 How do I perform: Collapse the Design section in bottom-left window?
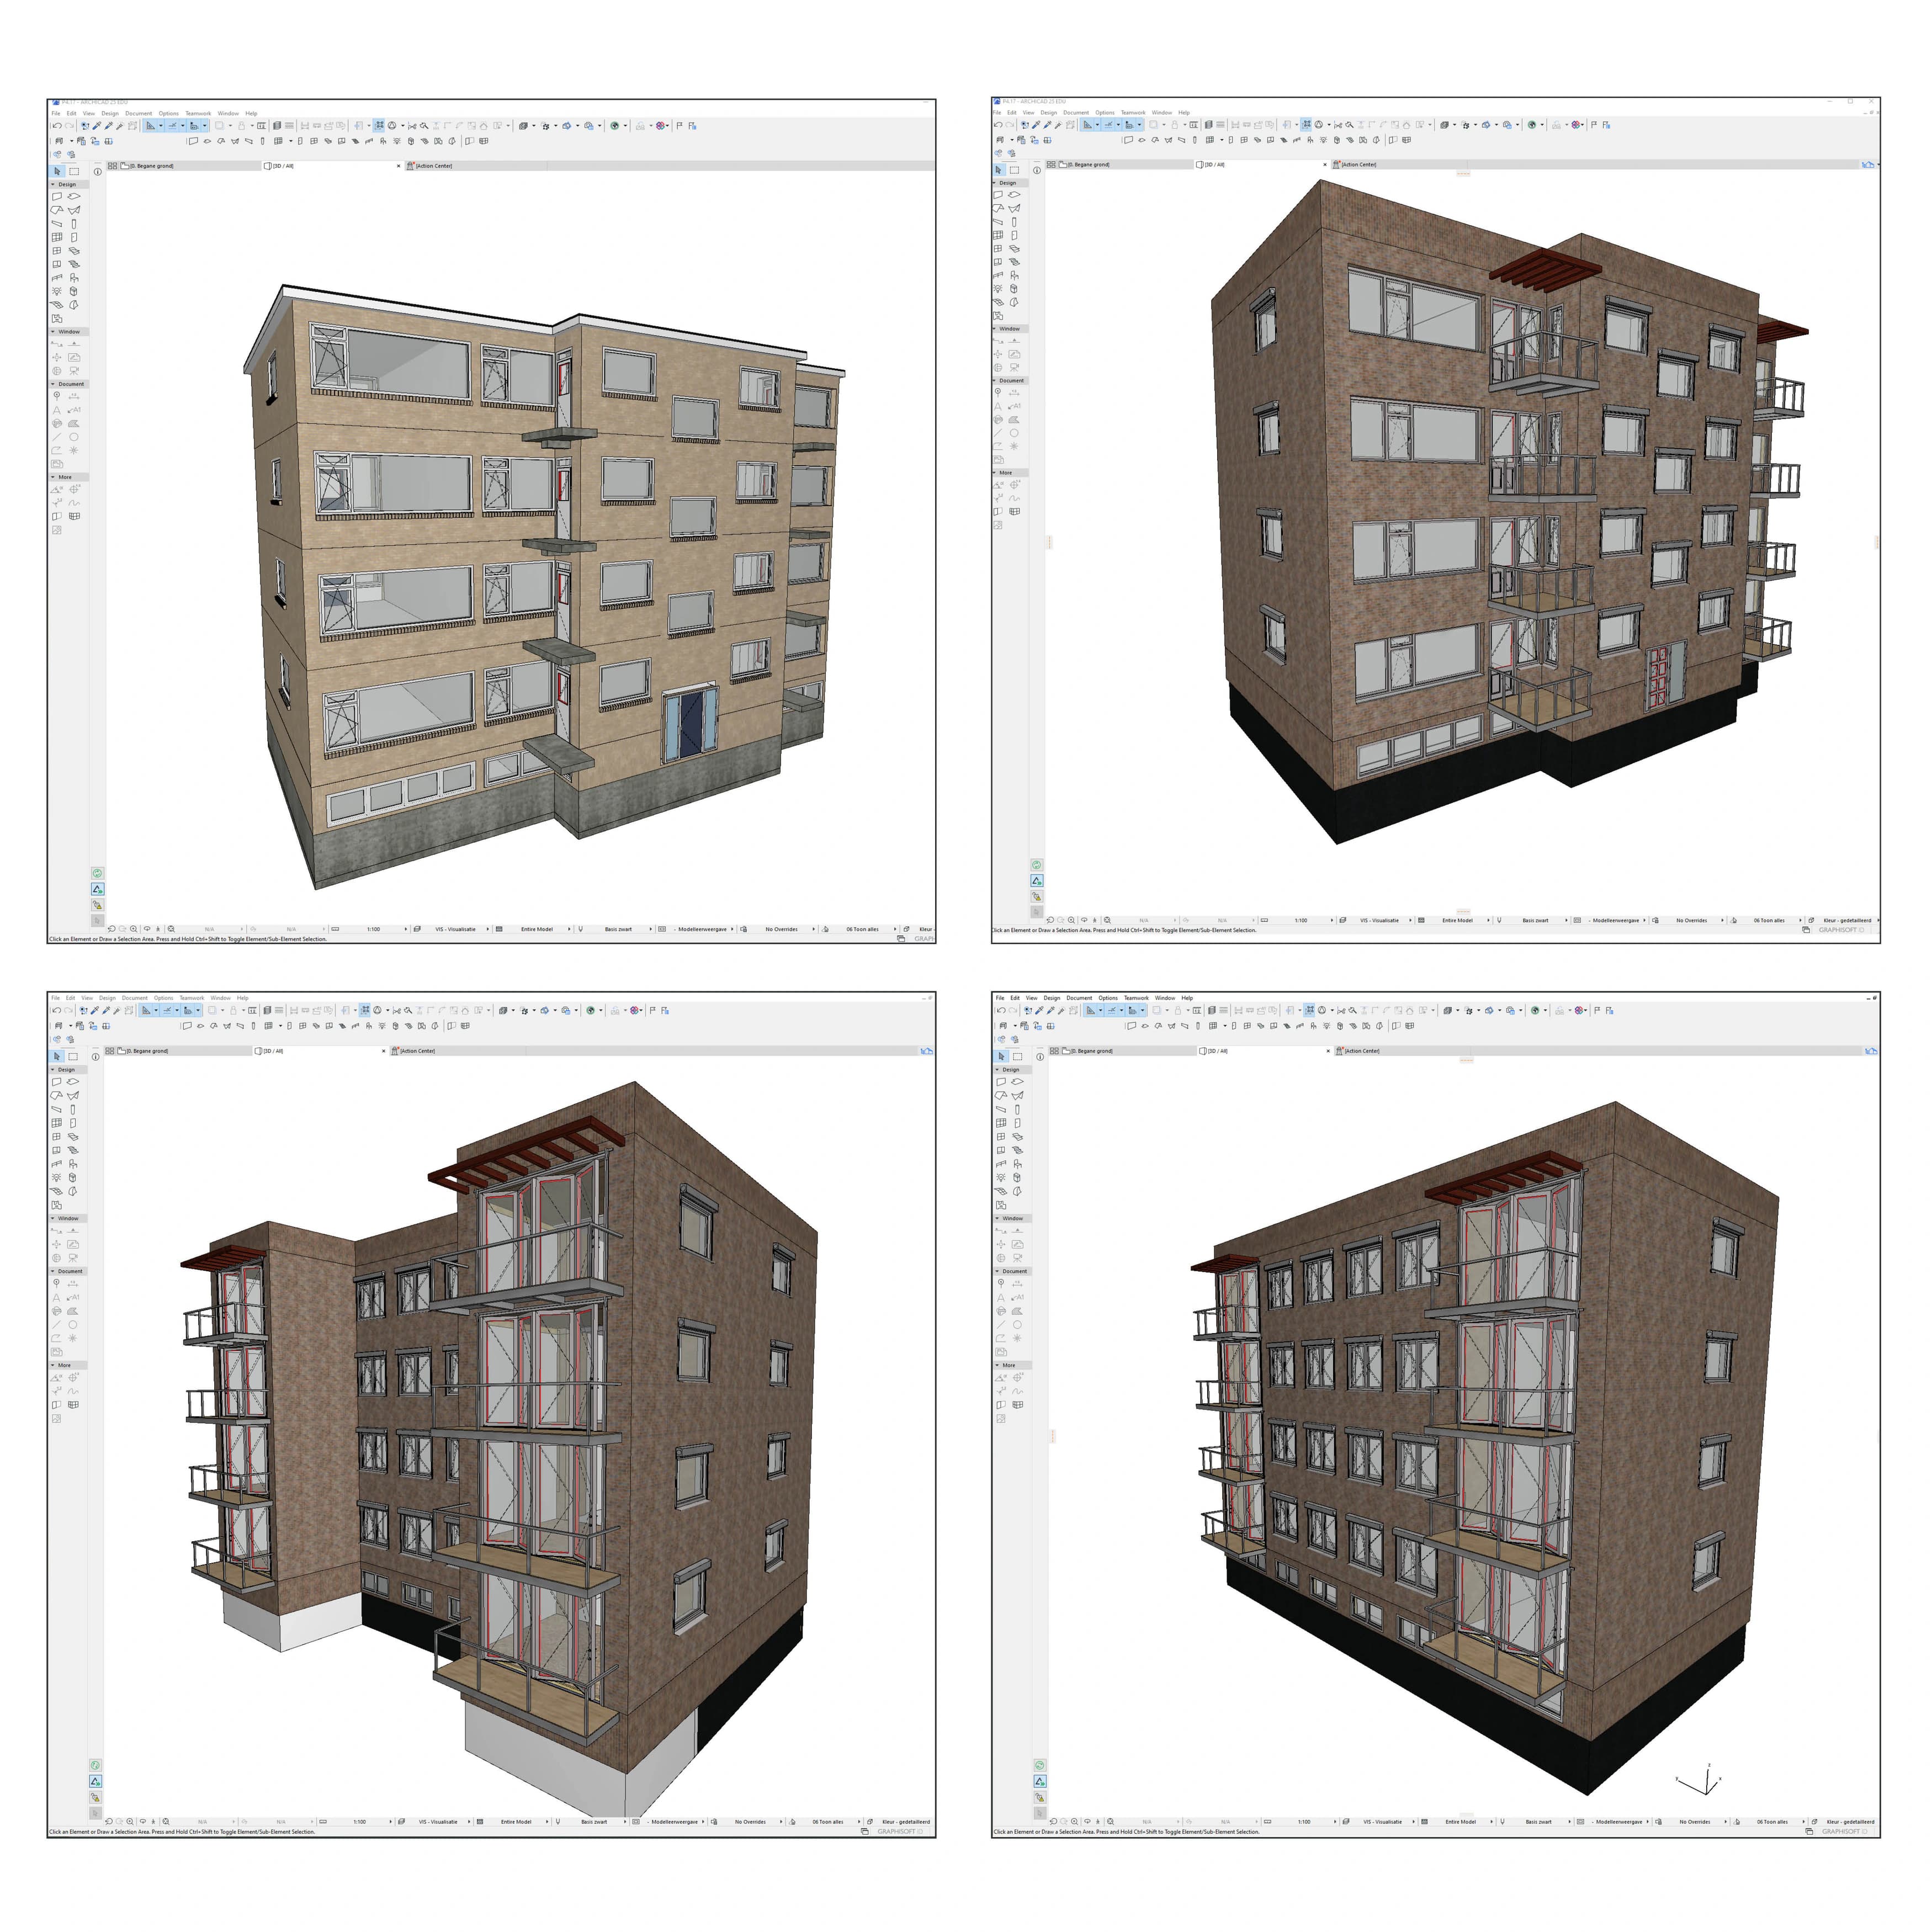[53, 1069]
